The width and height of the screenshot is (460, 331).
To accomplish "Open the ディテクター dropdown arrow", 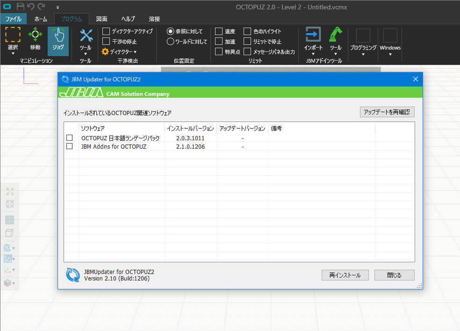I will 135,52.
